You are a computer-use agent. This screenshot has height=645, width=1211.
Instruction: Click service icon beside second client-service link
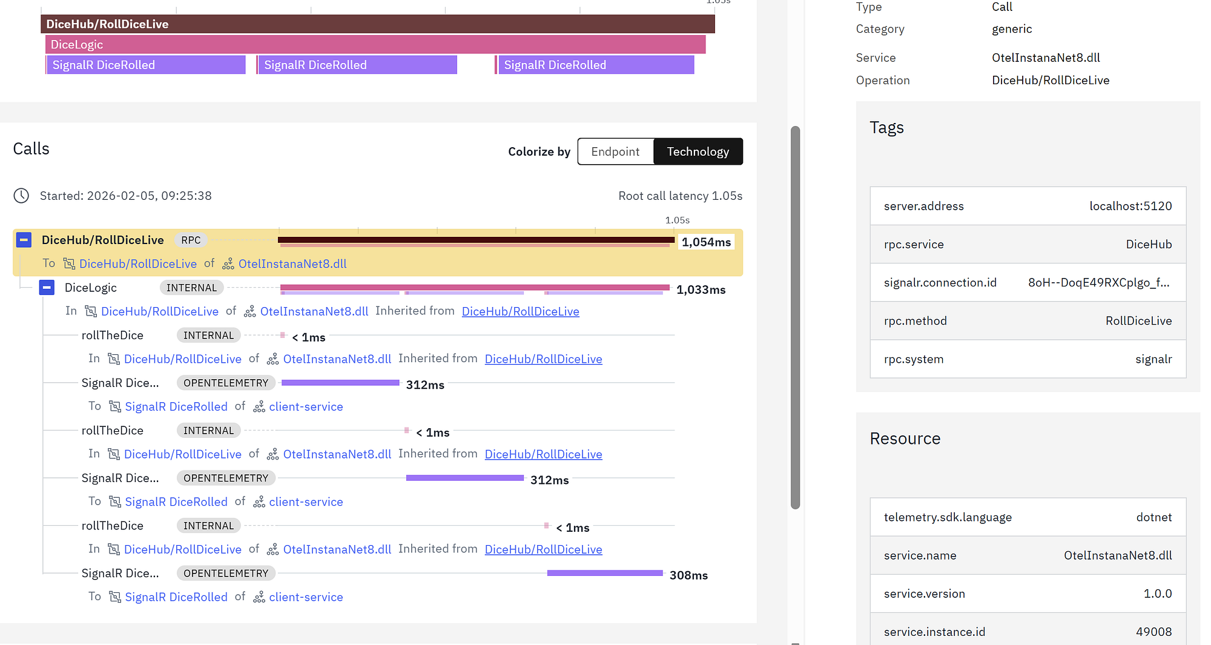259,502
